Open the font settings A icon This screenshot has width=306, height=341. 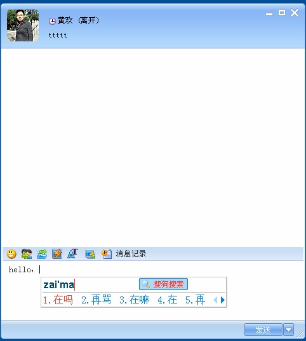(x=72, y=254)
